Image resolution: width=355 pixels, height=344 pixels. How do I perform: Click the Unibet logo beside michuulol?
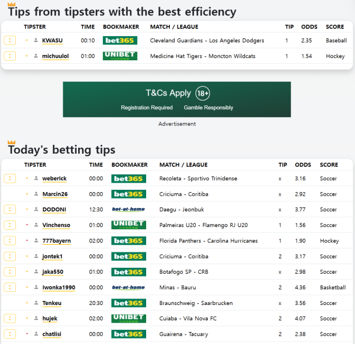tap(120, 56)
